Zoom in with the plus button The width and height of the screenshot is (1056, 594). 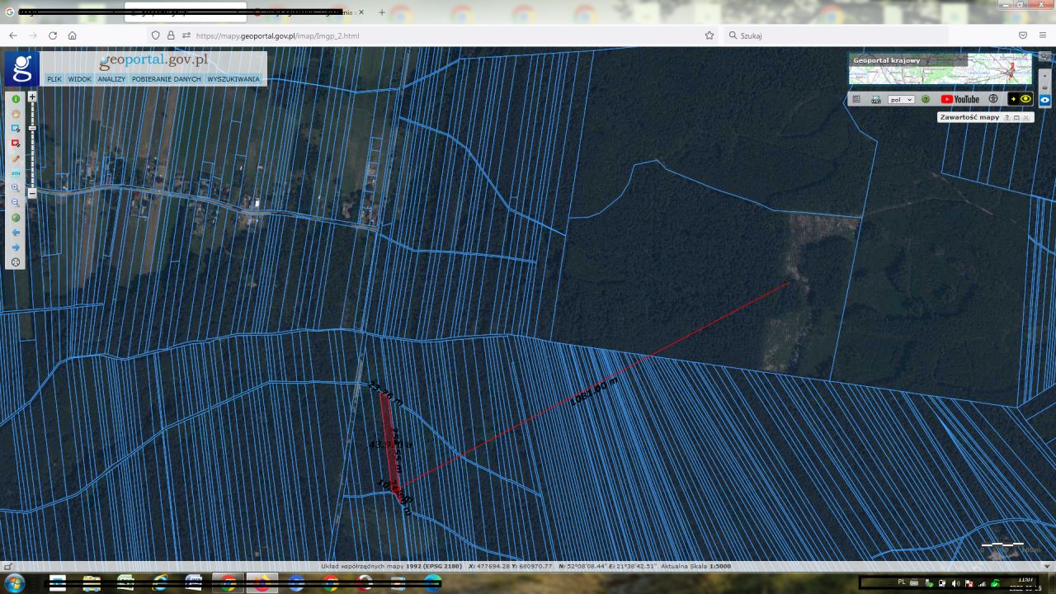[32, 97]
